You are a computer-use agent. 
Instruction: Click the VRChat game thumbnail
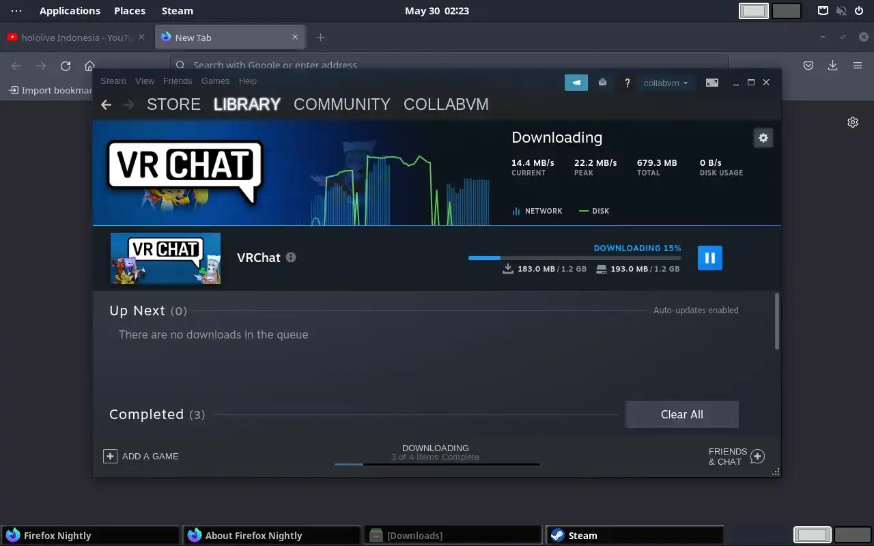(165, 258)
